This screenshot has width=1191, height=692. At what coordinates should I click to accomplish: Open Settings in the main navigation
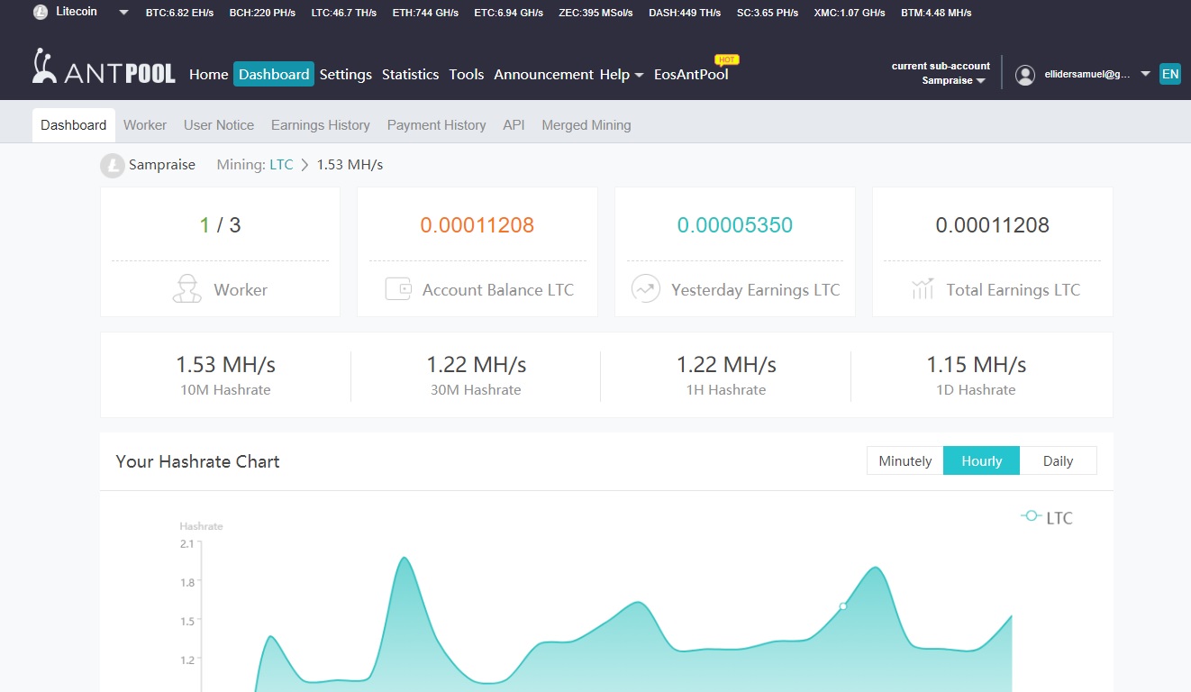(x=346, y=75)
